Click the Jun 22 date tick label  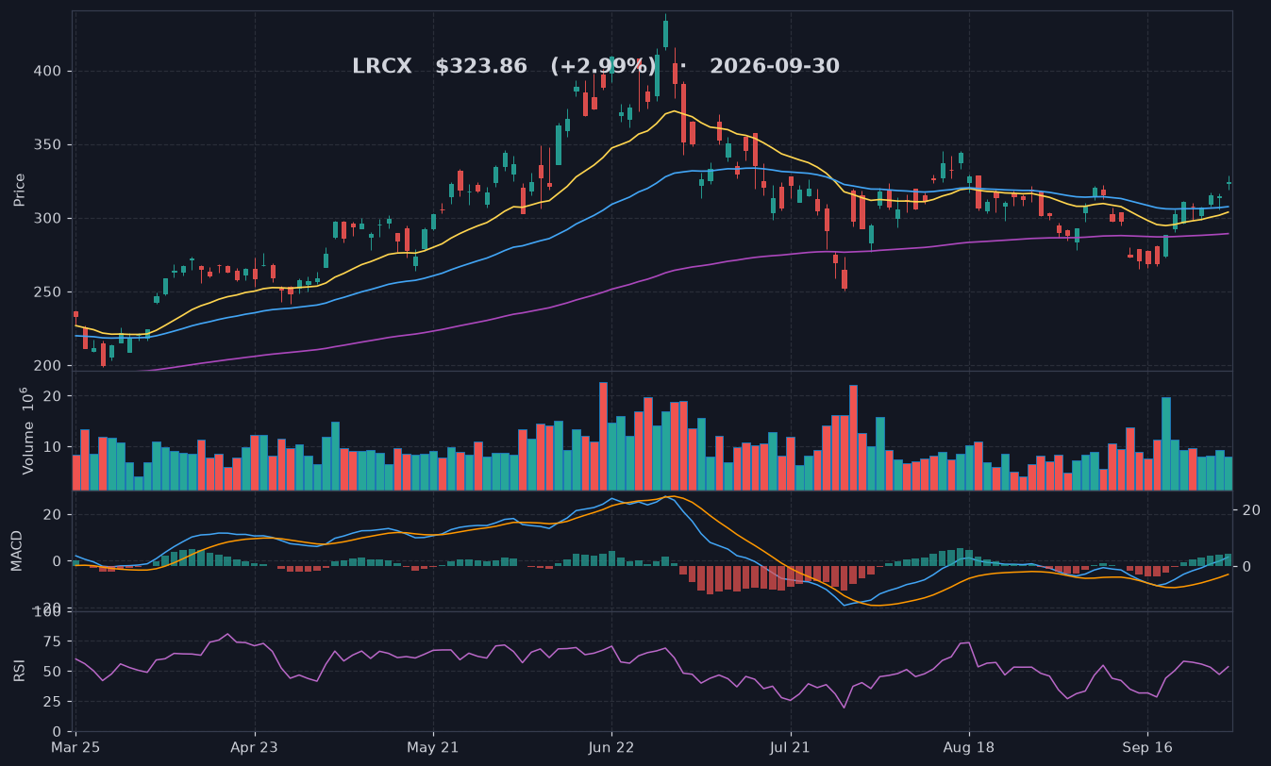(x=611, y=746)
